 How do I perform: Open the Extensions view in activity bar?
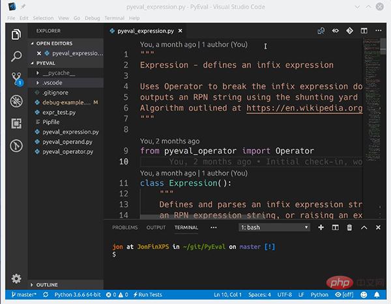[16, 123]
